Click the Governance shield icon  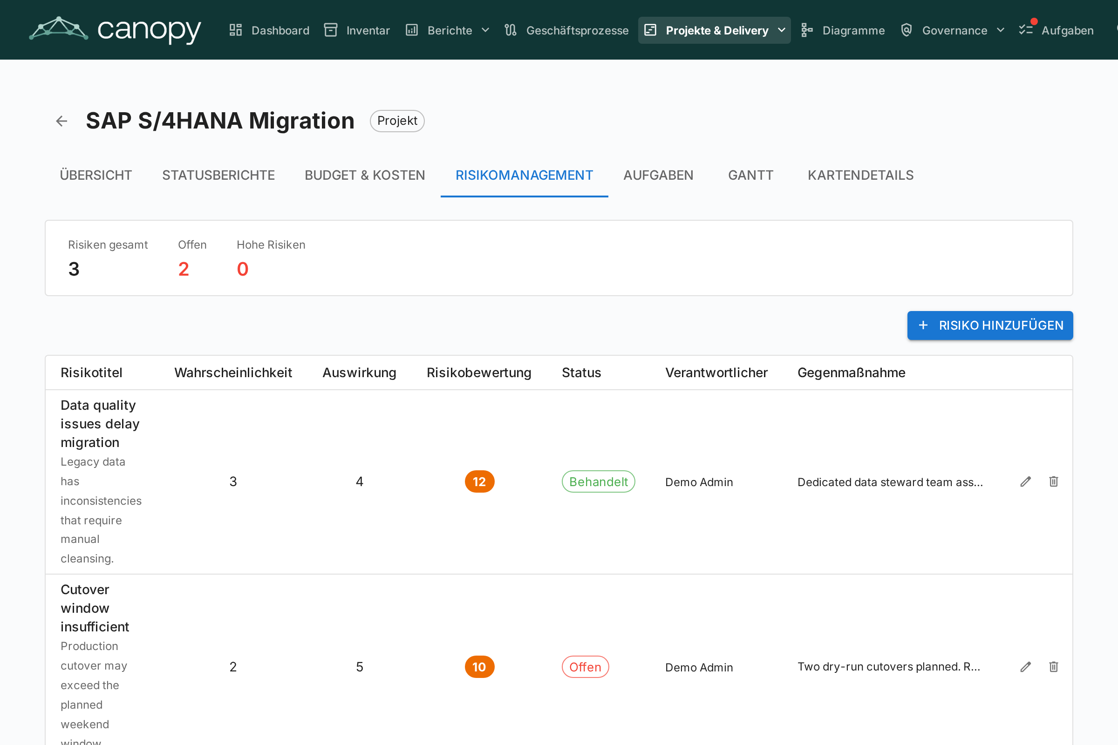click(907, 30)
